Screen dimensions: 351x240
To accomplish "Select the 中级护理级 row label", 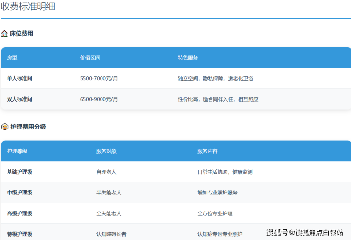I will pyautogui.click(x=19, y=193).
